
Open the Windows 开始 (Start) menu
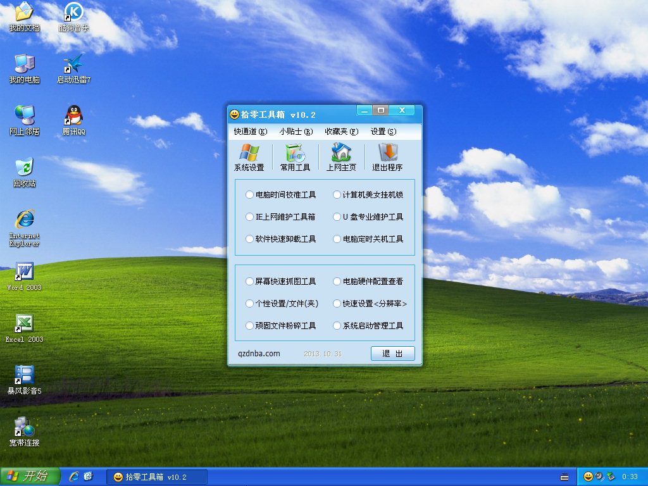[x=27, y=476]
